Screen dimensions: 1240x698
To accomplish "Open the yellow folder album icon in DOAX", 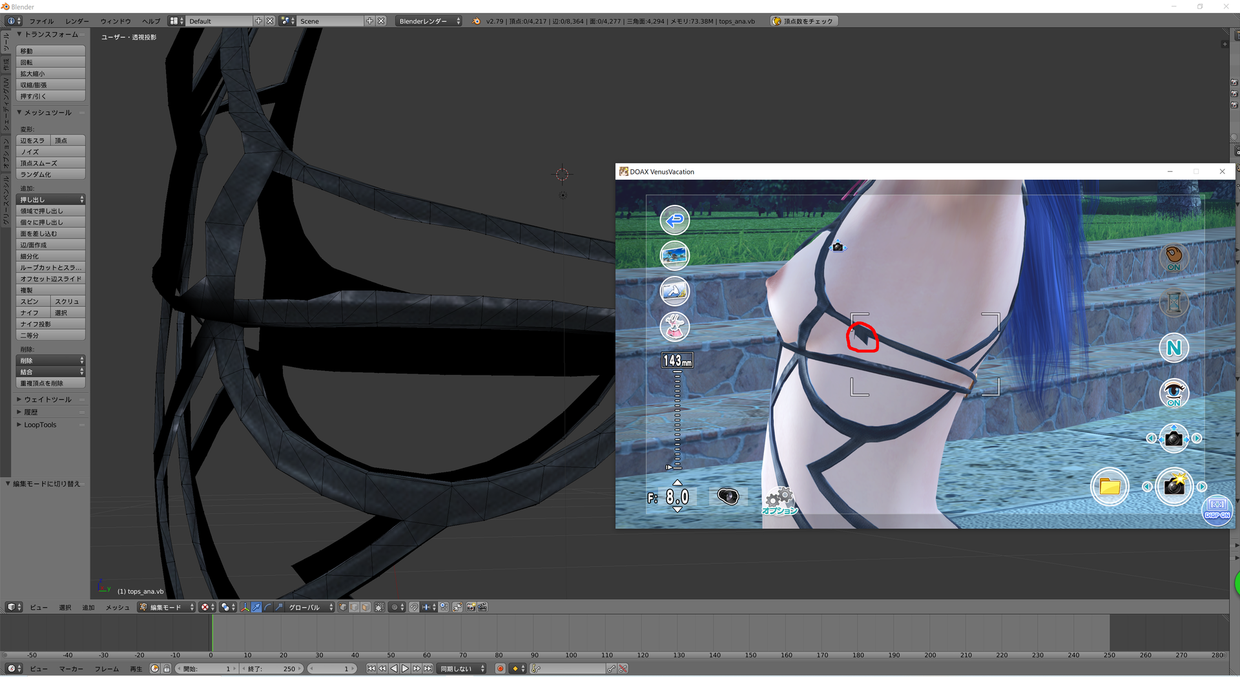I will click(1110, 487).
